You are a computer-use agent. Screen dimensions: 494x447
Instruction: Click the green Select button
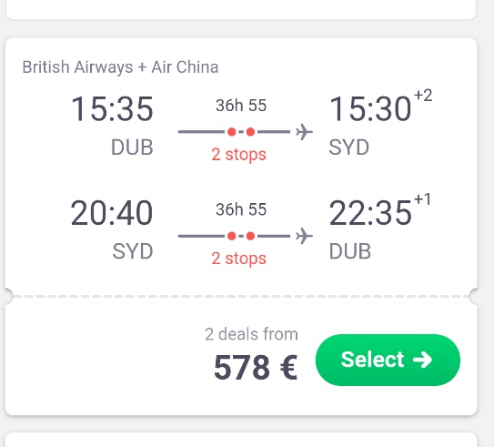[388, 360]
